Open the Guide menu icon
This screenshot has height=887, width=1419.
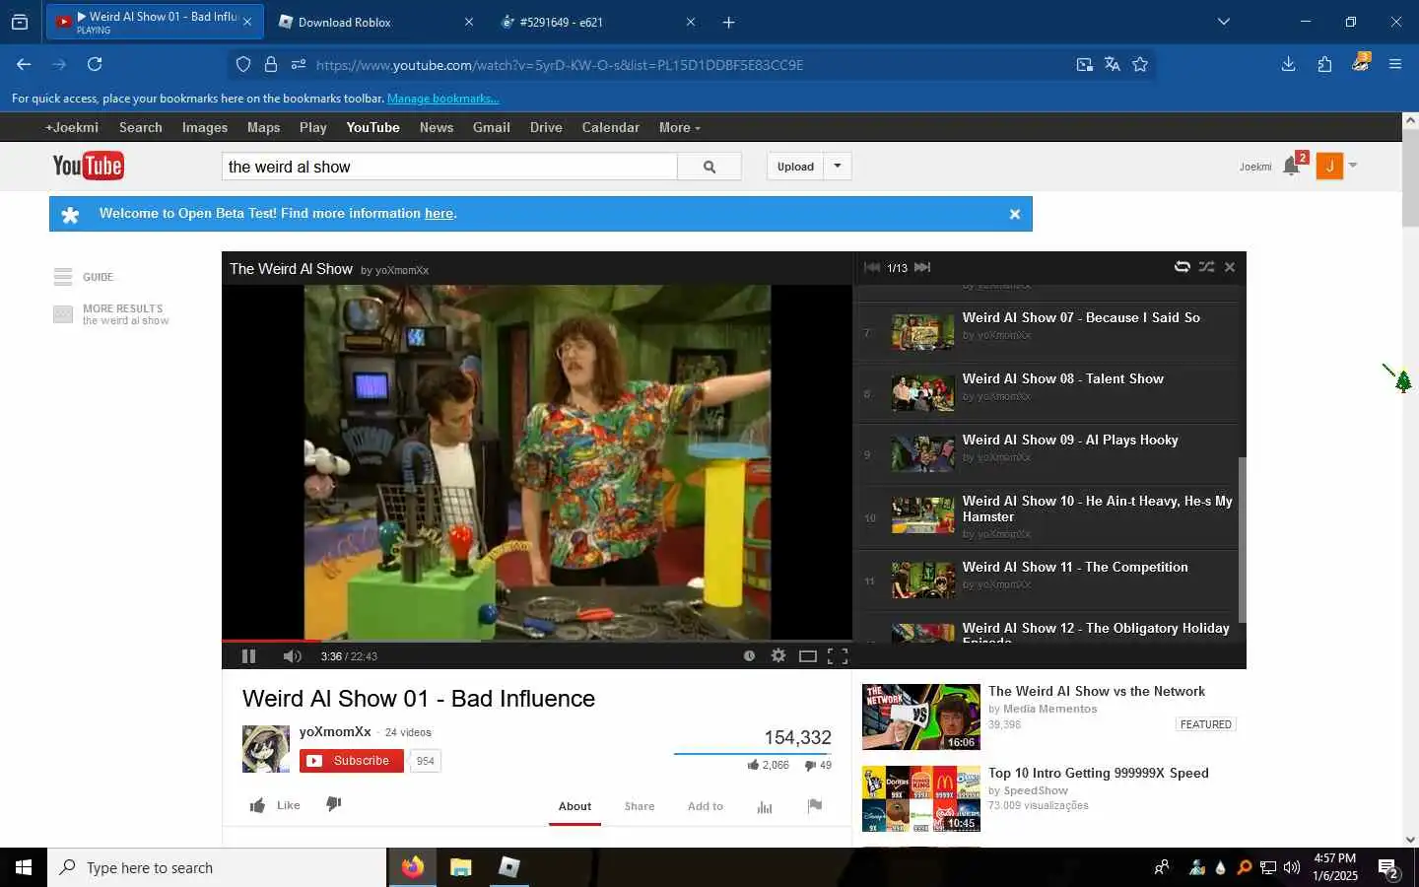(x=63, y=277)
